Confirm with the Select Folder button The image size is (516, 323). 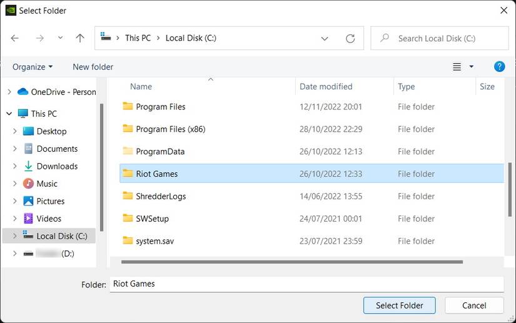tap(400, 306)
